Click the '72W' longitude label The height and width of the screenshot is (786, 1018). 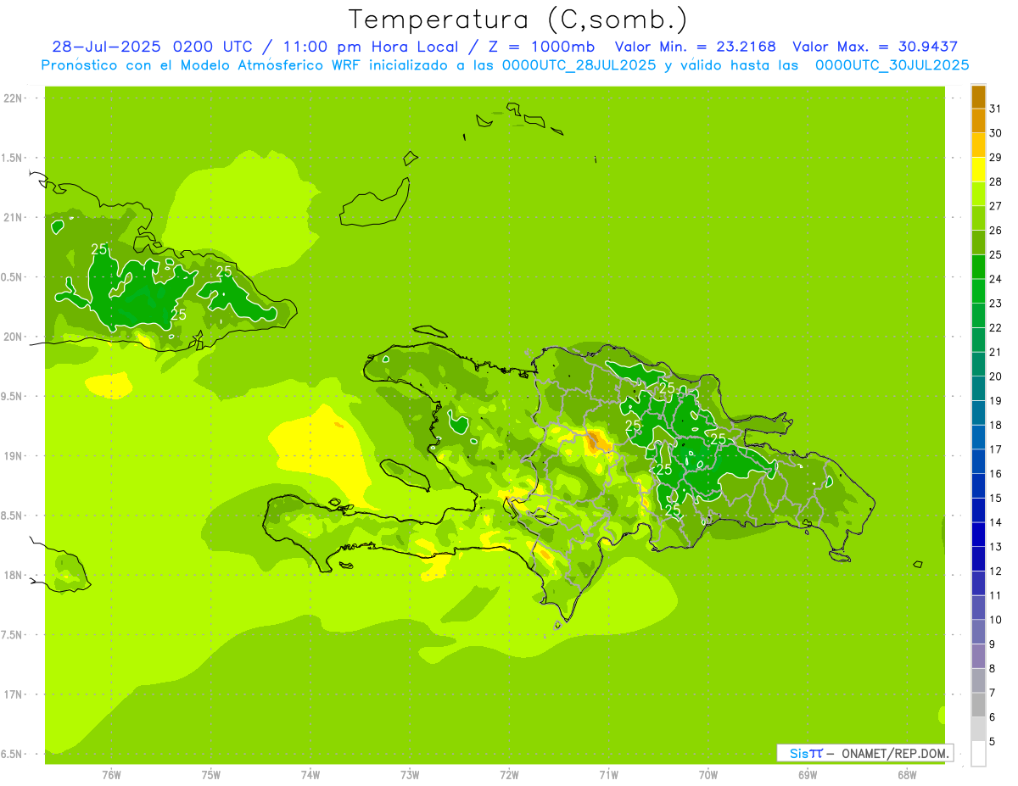(509, 775)
